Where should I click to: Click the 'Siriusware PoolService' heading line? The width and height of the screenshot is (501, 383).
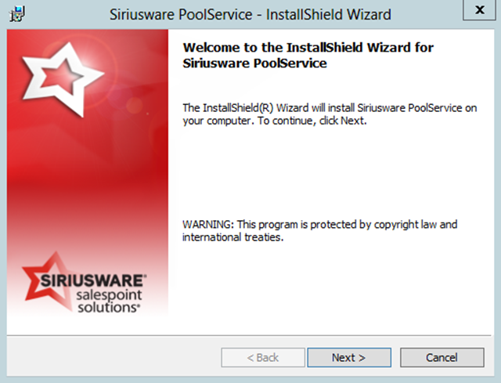click(254, 63)
